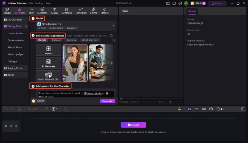This screenshot has width=248, height=143.
Task: Select the AI Avatar tab
Action: [x=20, y=11]
